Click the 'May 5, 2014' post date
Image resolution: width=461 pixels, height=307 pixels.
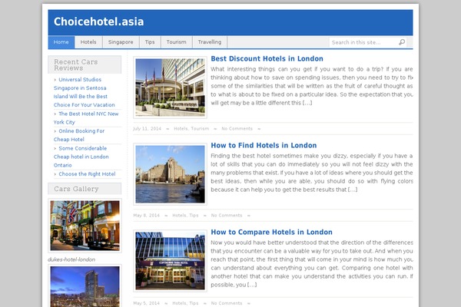coord(147,303)
